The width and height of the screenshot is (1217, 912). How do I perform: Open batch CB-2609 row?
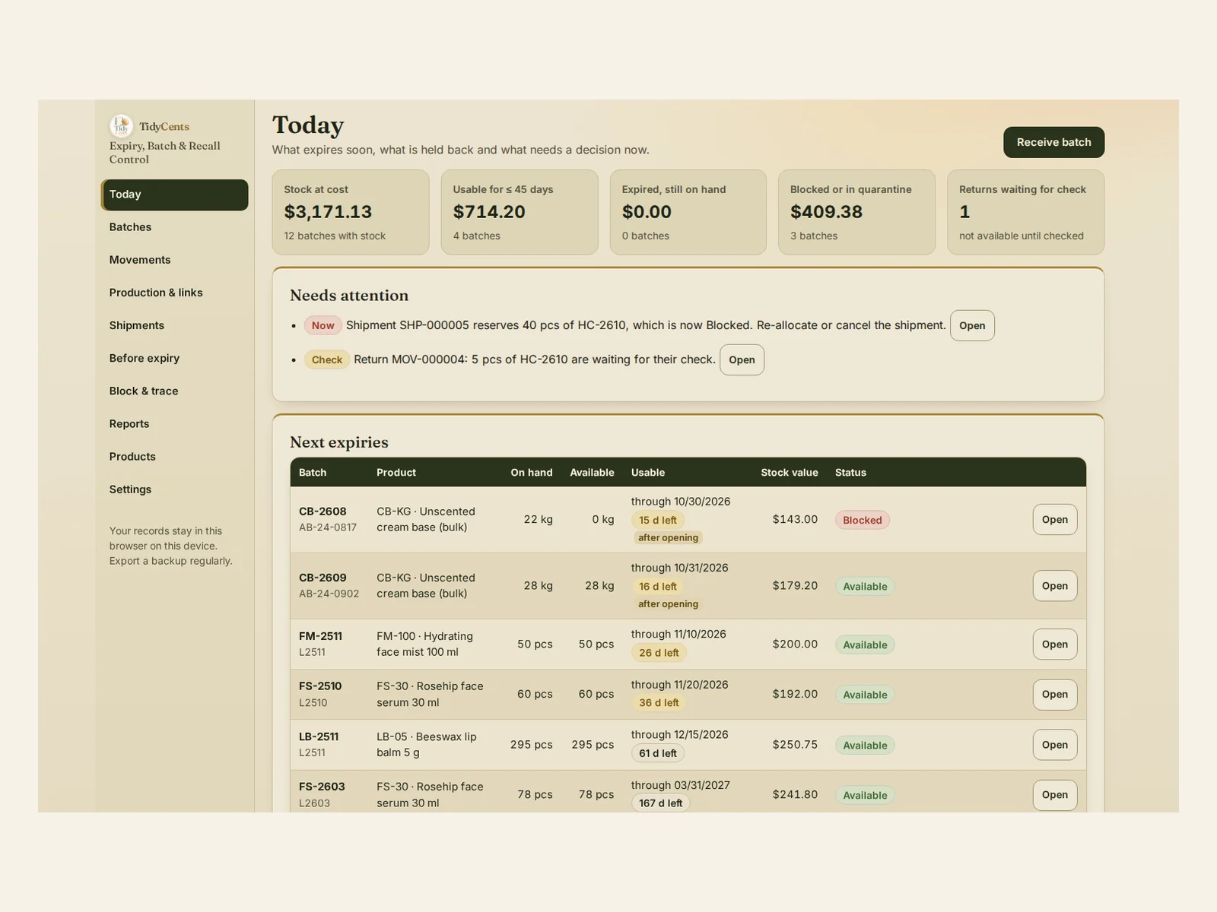(1054, 586)
